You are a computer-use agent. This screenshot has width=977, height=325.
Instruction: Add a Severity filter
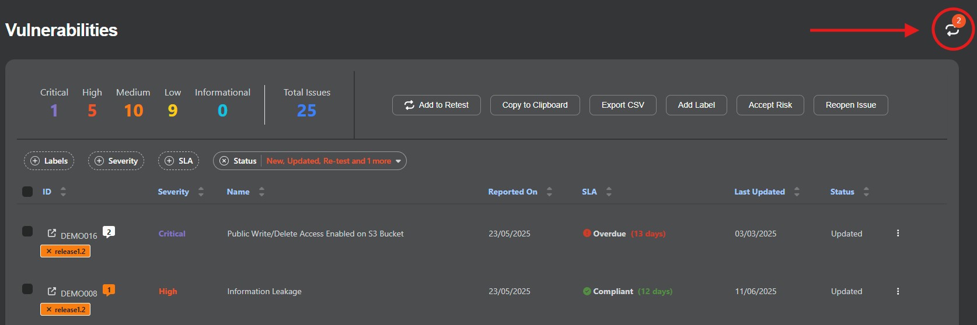click(x=116, y=161)
